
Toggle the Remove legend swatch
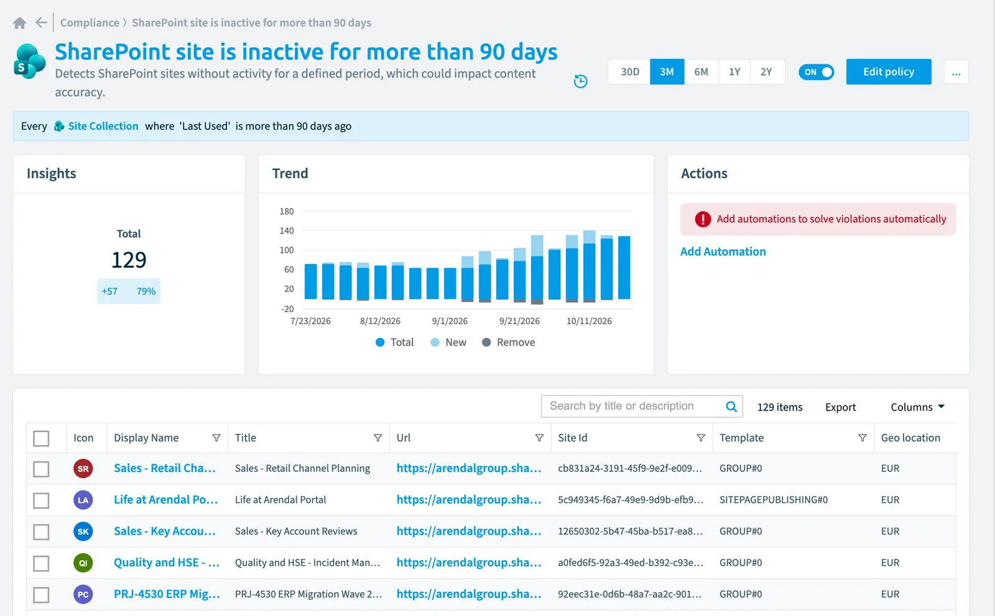click(486, 342)
